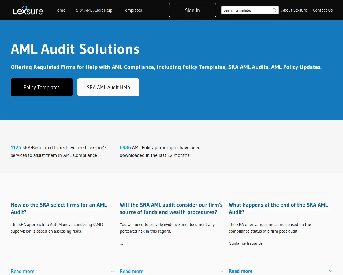343x275 pixels.
Task: Read more about source of funds procedures
Action: click(132, 272)
